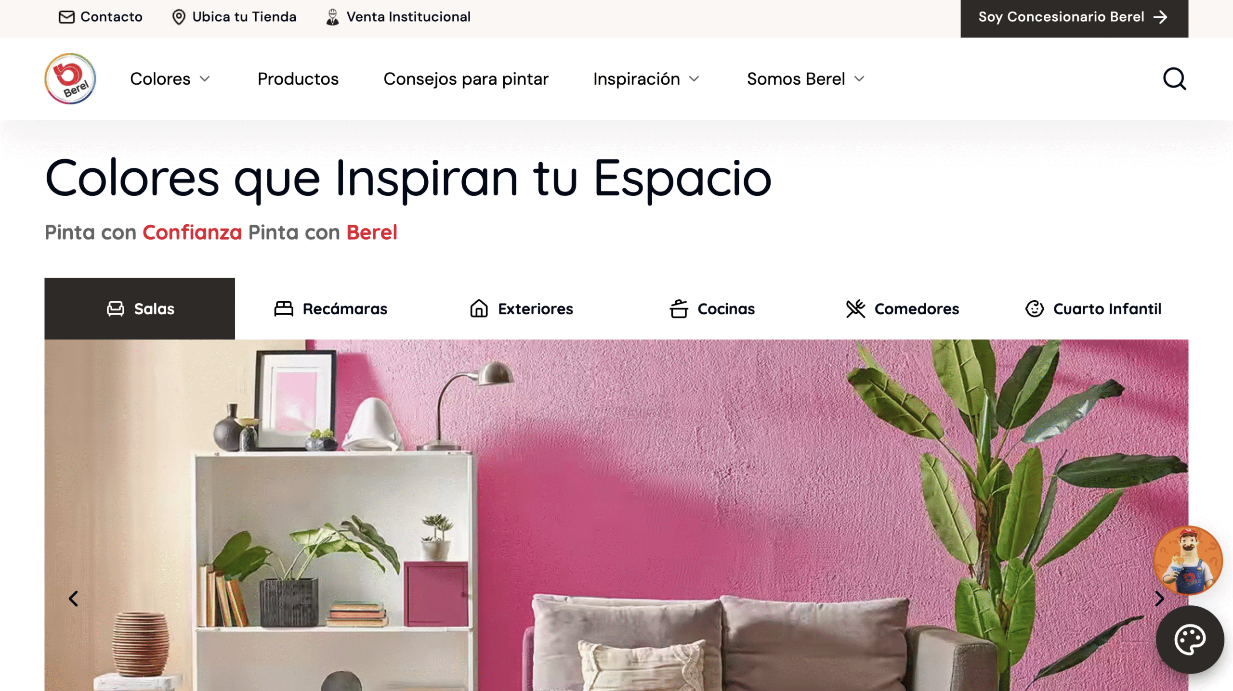This screenshot has height=691, width=1233.
Task: Click the Venta Institucional person icon
Action: click(332, 17)
